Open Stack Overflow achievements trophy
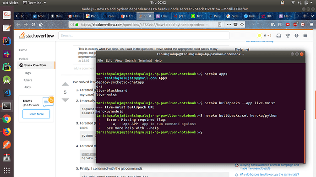The width and height of the screenshot is (316, 177). click(x=288, y=36)
